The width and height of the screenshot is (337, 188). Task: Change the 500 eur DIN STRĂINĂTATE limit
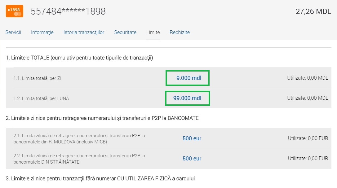click(x=192, y=159)
